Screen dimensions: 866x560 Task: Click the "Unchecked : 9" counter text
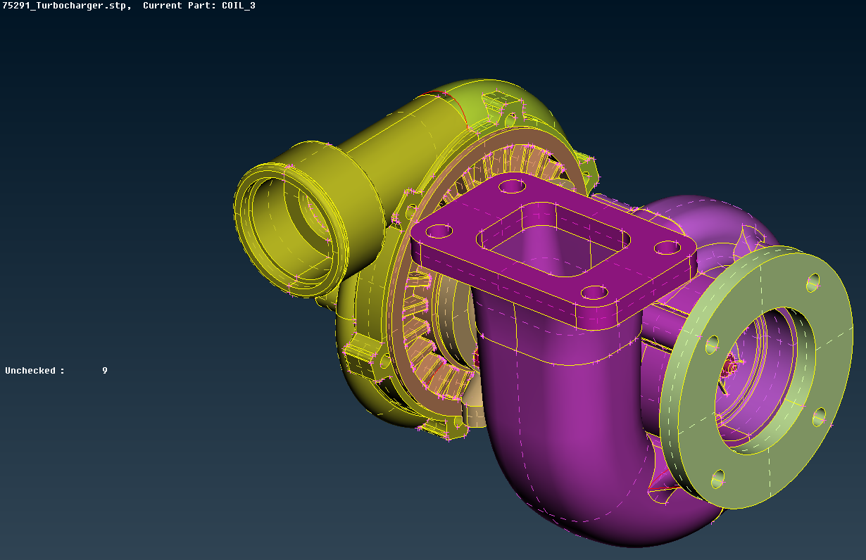pos(56,371)
